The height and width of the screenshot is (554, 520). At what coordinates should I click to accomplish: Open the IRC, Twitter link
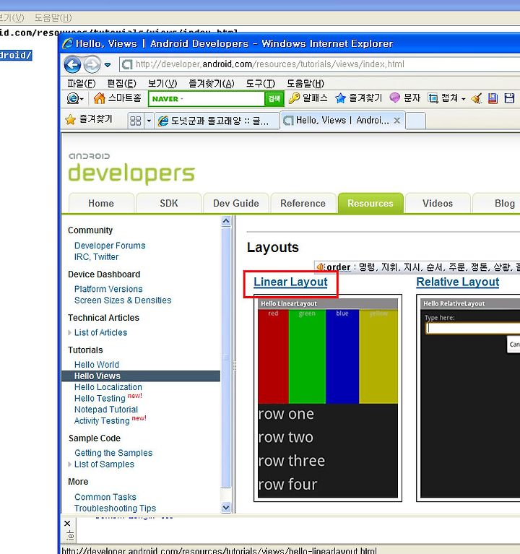coord(97,257)
